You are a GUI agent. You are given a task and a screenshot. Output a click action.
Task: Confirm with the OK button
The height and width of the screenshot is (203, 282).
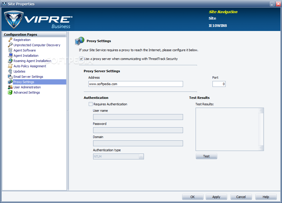[x=193, y=197]
